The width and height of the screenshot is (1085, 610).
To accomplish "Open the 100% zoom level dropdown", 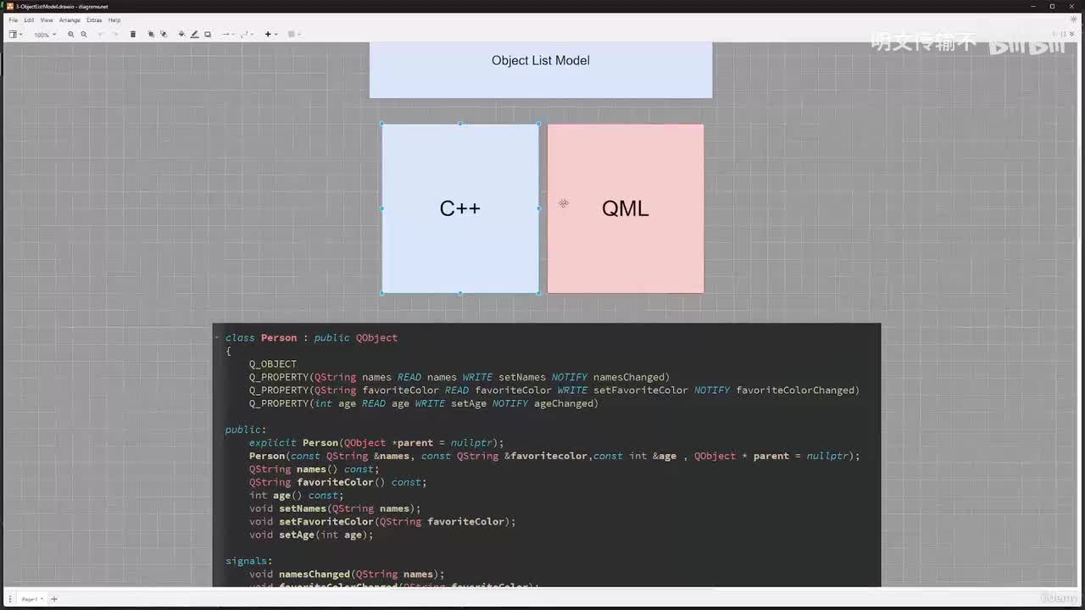I will (x=44, y=35).
